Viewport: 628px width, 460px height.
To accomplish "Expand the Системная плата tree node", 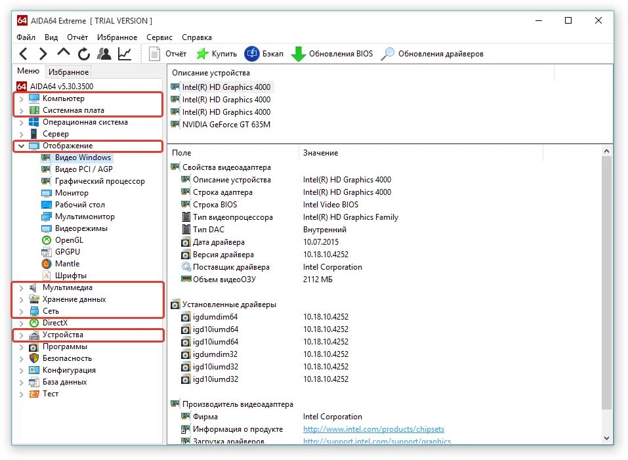I will (21, 110).
